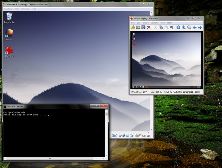Go to next image with right arrow
The height and width of the screenshot is (168, 222).
200,27
